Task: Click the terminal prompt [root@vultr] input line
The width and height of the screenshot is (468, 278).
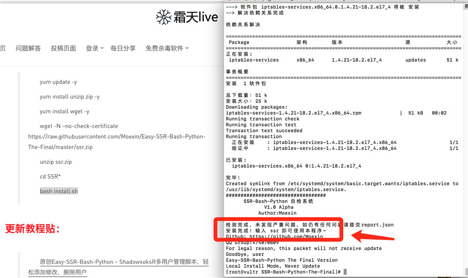Action: click(286, 272)
